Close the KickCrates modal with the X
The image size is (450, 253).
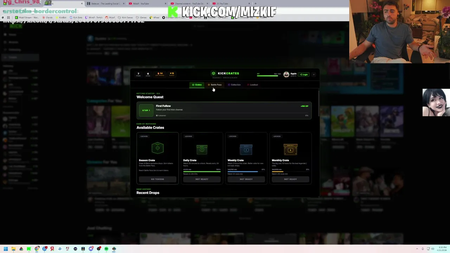point(314,74)
